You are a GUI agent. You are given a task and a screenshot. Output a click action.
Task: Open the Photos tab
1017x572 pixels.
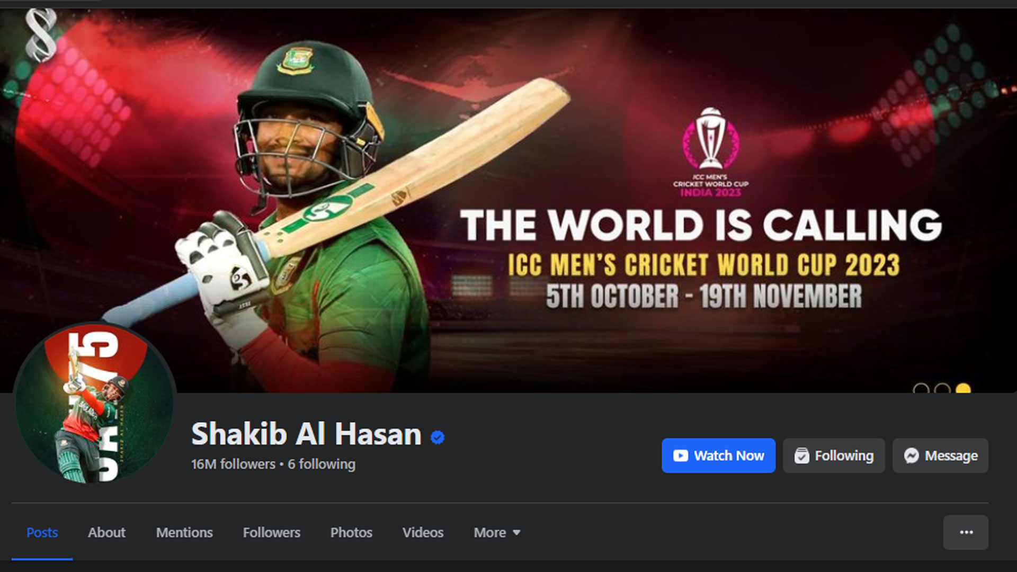click(x=351, y=532)
